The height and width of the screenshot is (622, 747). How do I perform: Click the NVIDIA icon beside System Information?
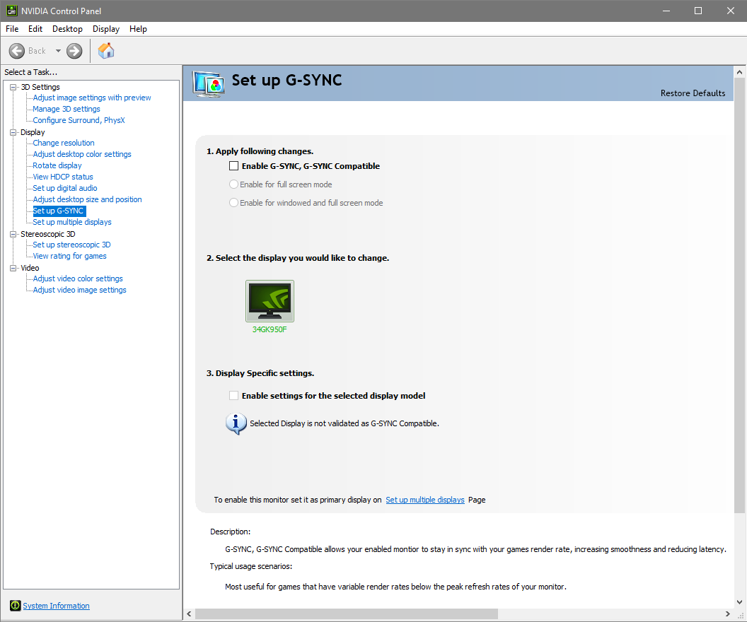tap(16, 605)
